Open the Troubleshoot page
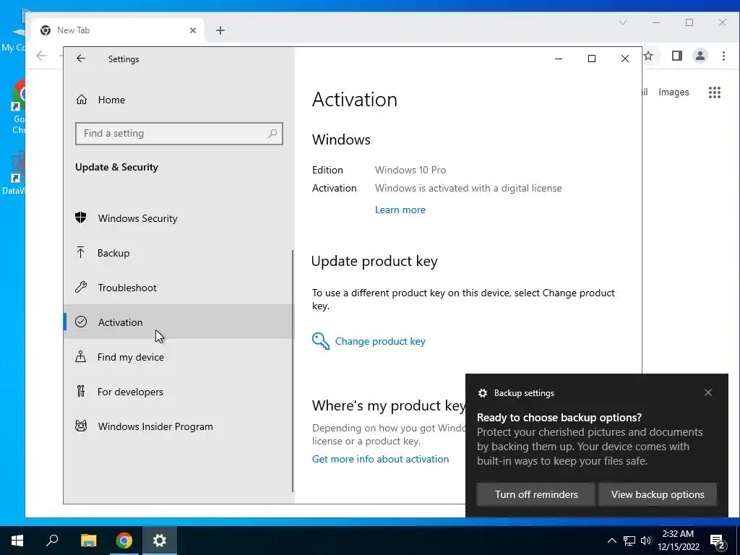Screen dimensions: 740x555 [178, 288]
